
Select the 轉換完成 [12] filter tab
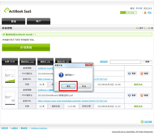point(27,62)
